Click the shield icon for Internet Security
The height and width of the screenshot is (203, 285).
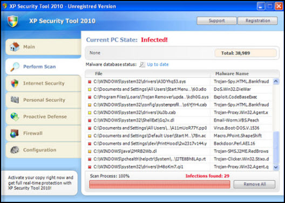pos(15,83)
